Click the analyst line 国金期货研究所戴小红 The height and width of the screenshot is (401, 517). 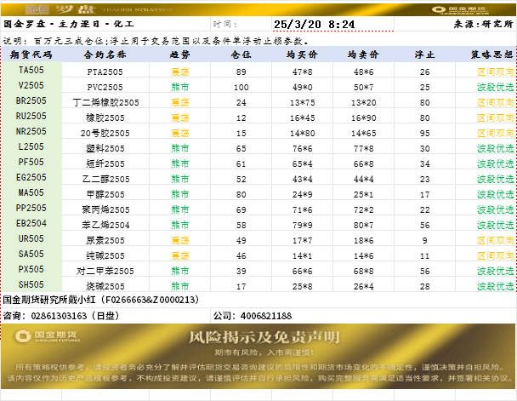coord(101,300)
